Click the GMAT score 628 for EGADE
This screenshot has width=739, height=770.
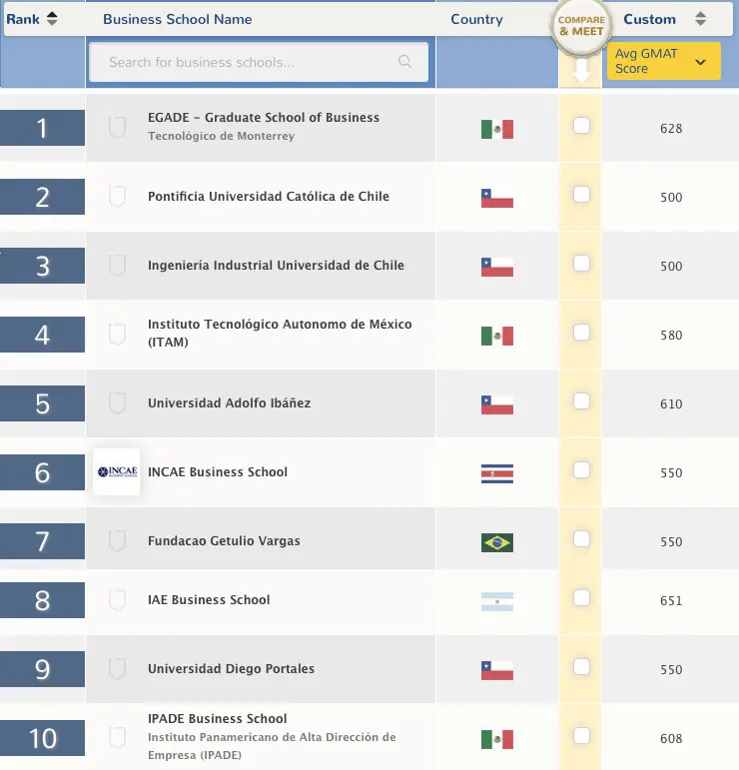pyautogui.click(x=671, y=129)
